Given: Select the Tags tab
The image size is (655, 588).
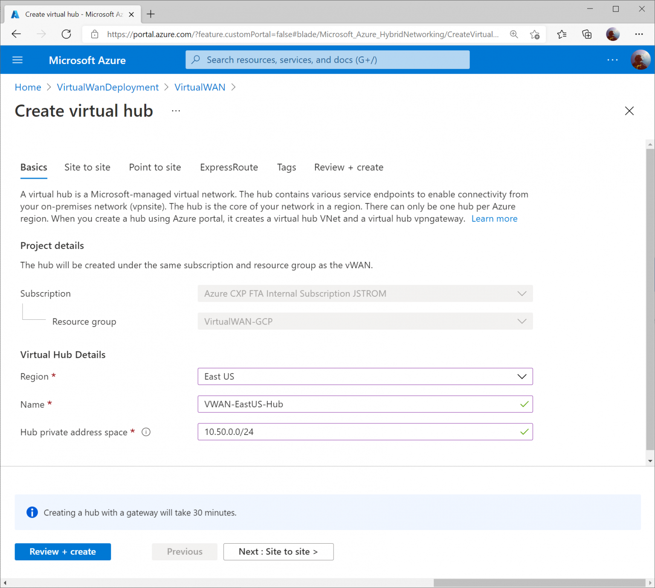Looking at the screenshot, I should pos(286,167).
